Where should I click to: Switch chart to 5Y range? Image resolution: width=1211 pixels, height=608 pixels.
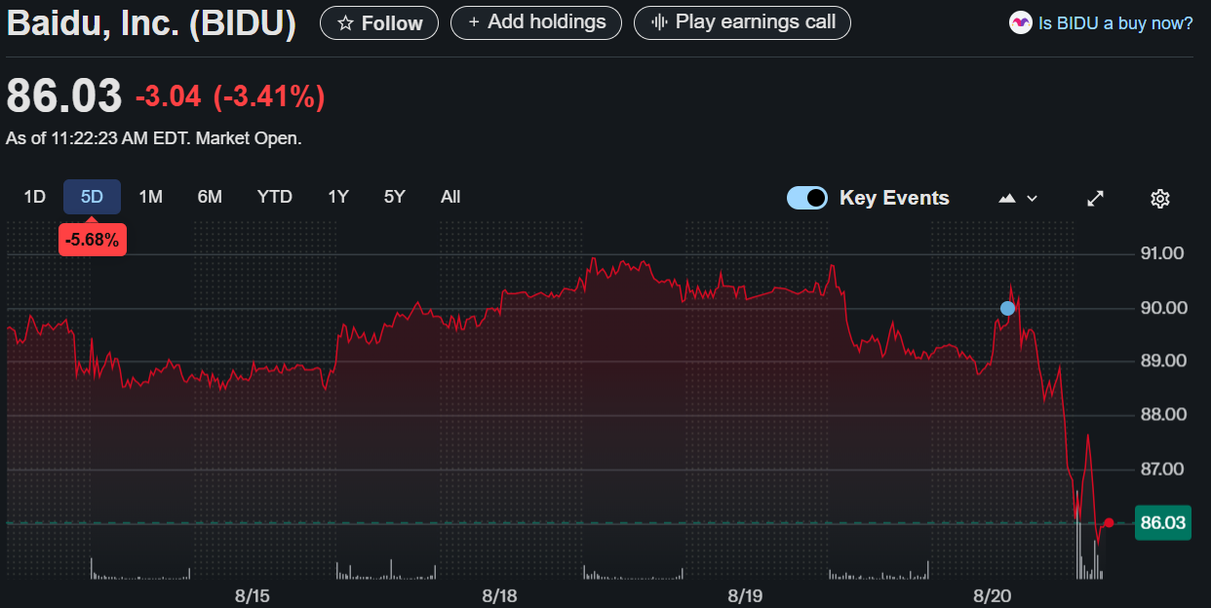tap(394, 197)
